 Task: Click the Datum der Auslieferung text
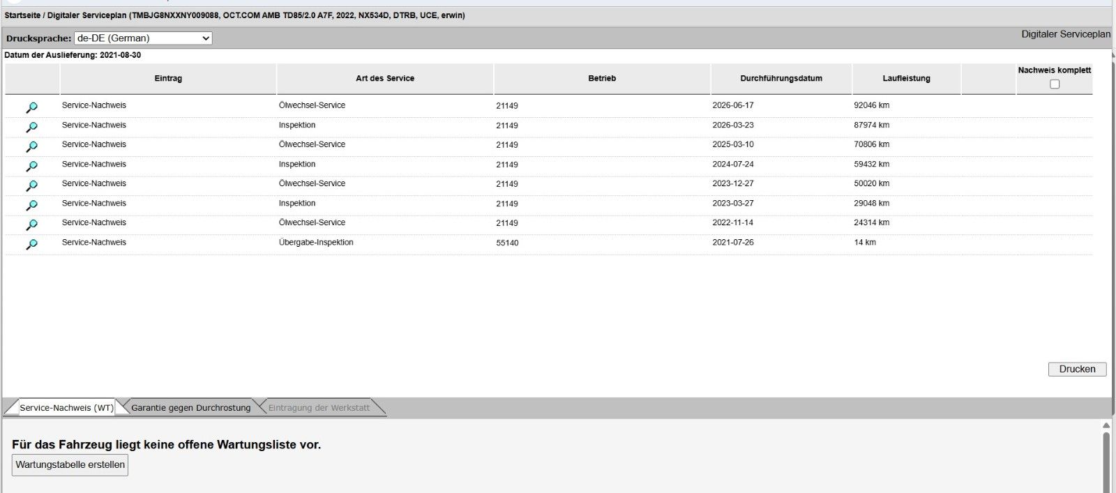tap(73, 54)
